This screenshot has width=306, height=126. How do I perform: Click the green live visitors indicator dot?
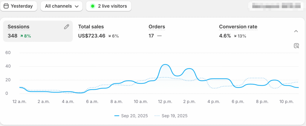pos(93,6)
